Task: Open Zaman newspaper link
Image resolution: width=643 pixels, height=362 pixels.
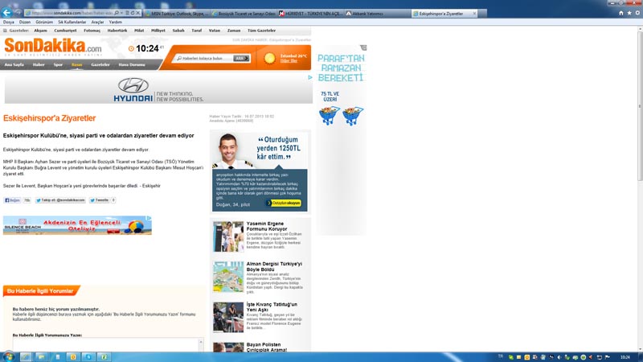Action: coord(234,31)
